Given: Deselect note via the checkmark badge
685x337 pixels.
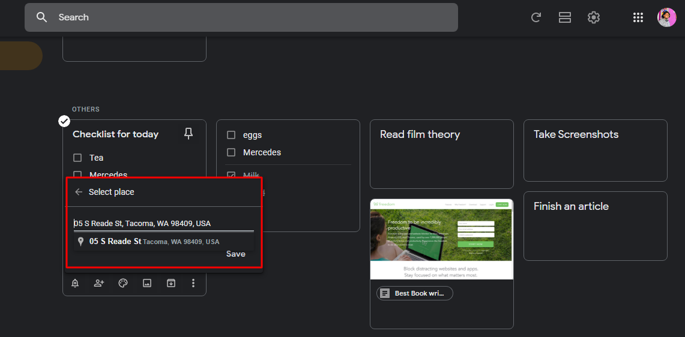Looking at the screenshot, I should (x=64, y=121).
